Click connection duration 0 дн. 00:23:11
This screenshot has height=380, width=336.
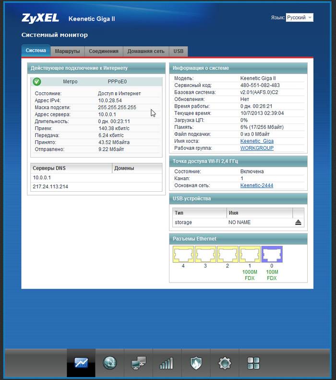point(114,121)
